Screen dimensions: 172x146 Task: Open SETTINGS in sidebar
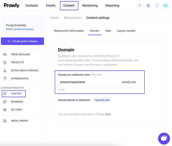point(16,110)
